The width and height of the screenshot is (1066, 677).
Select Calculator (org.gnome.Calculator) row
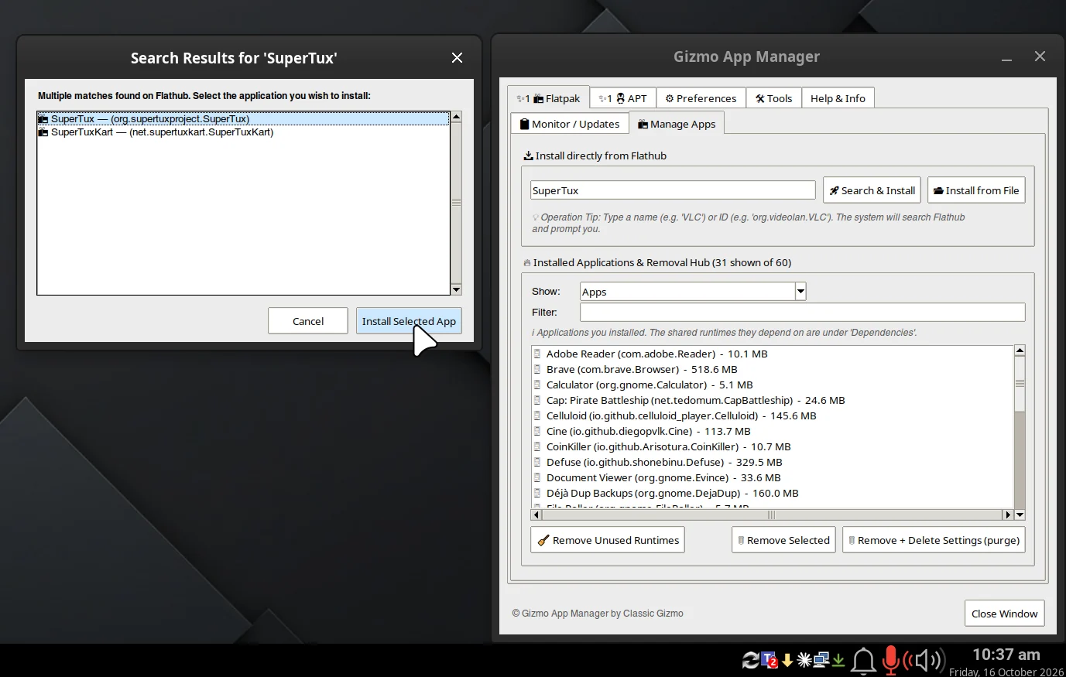tap(772, 385)
